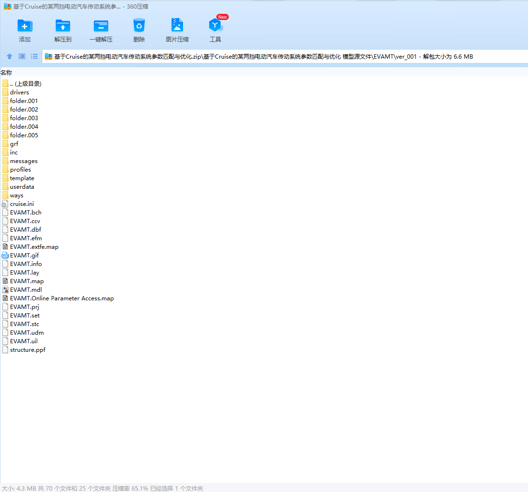The image size is (528, 492).
Task: Select the folder.002 folder
Action: pyautogui.click(x=20, y=110)
